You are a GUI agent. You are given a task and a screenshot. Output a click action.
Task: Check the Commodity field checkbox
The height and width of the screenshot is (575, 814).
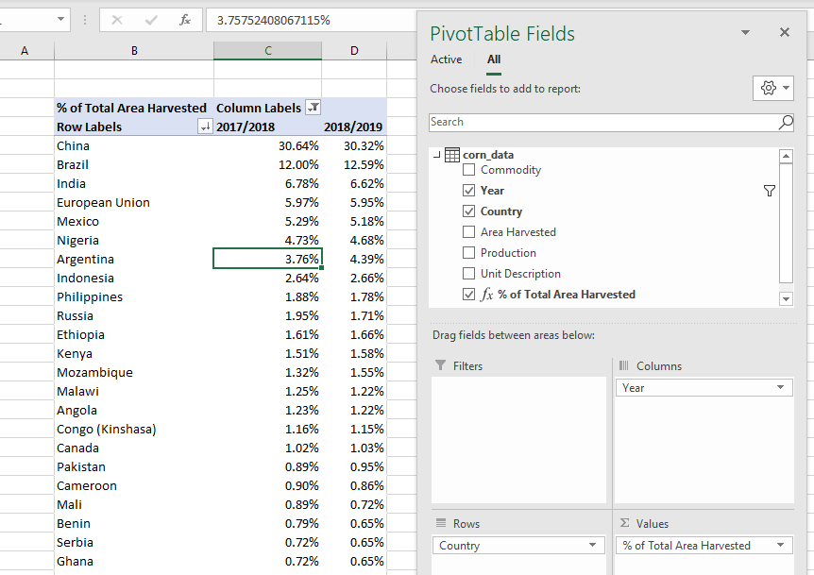[x=469, y=170]
